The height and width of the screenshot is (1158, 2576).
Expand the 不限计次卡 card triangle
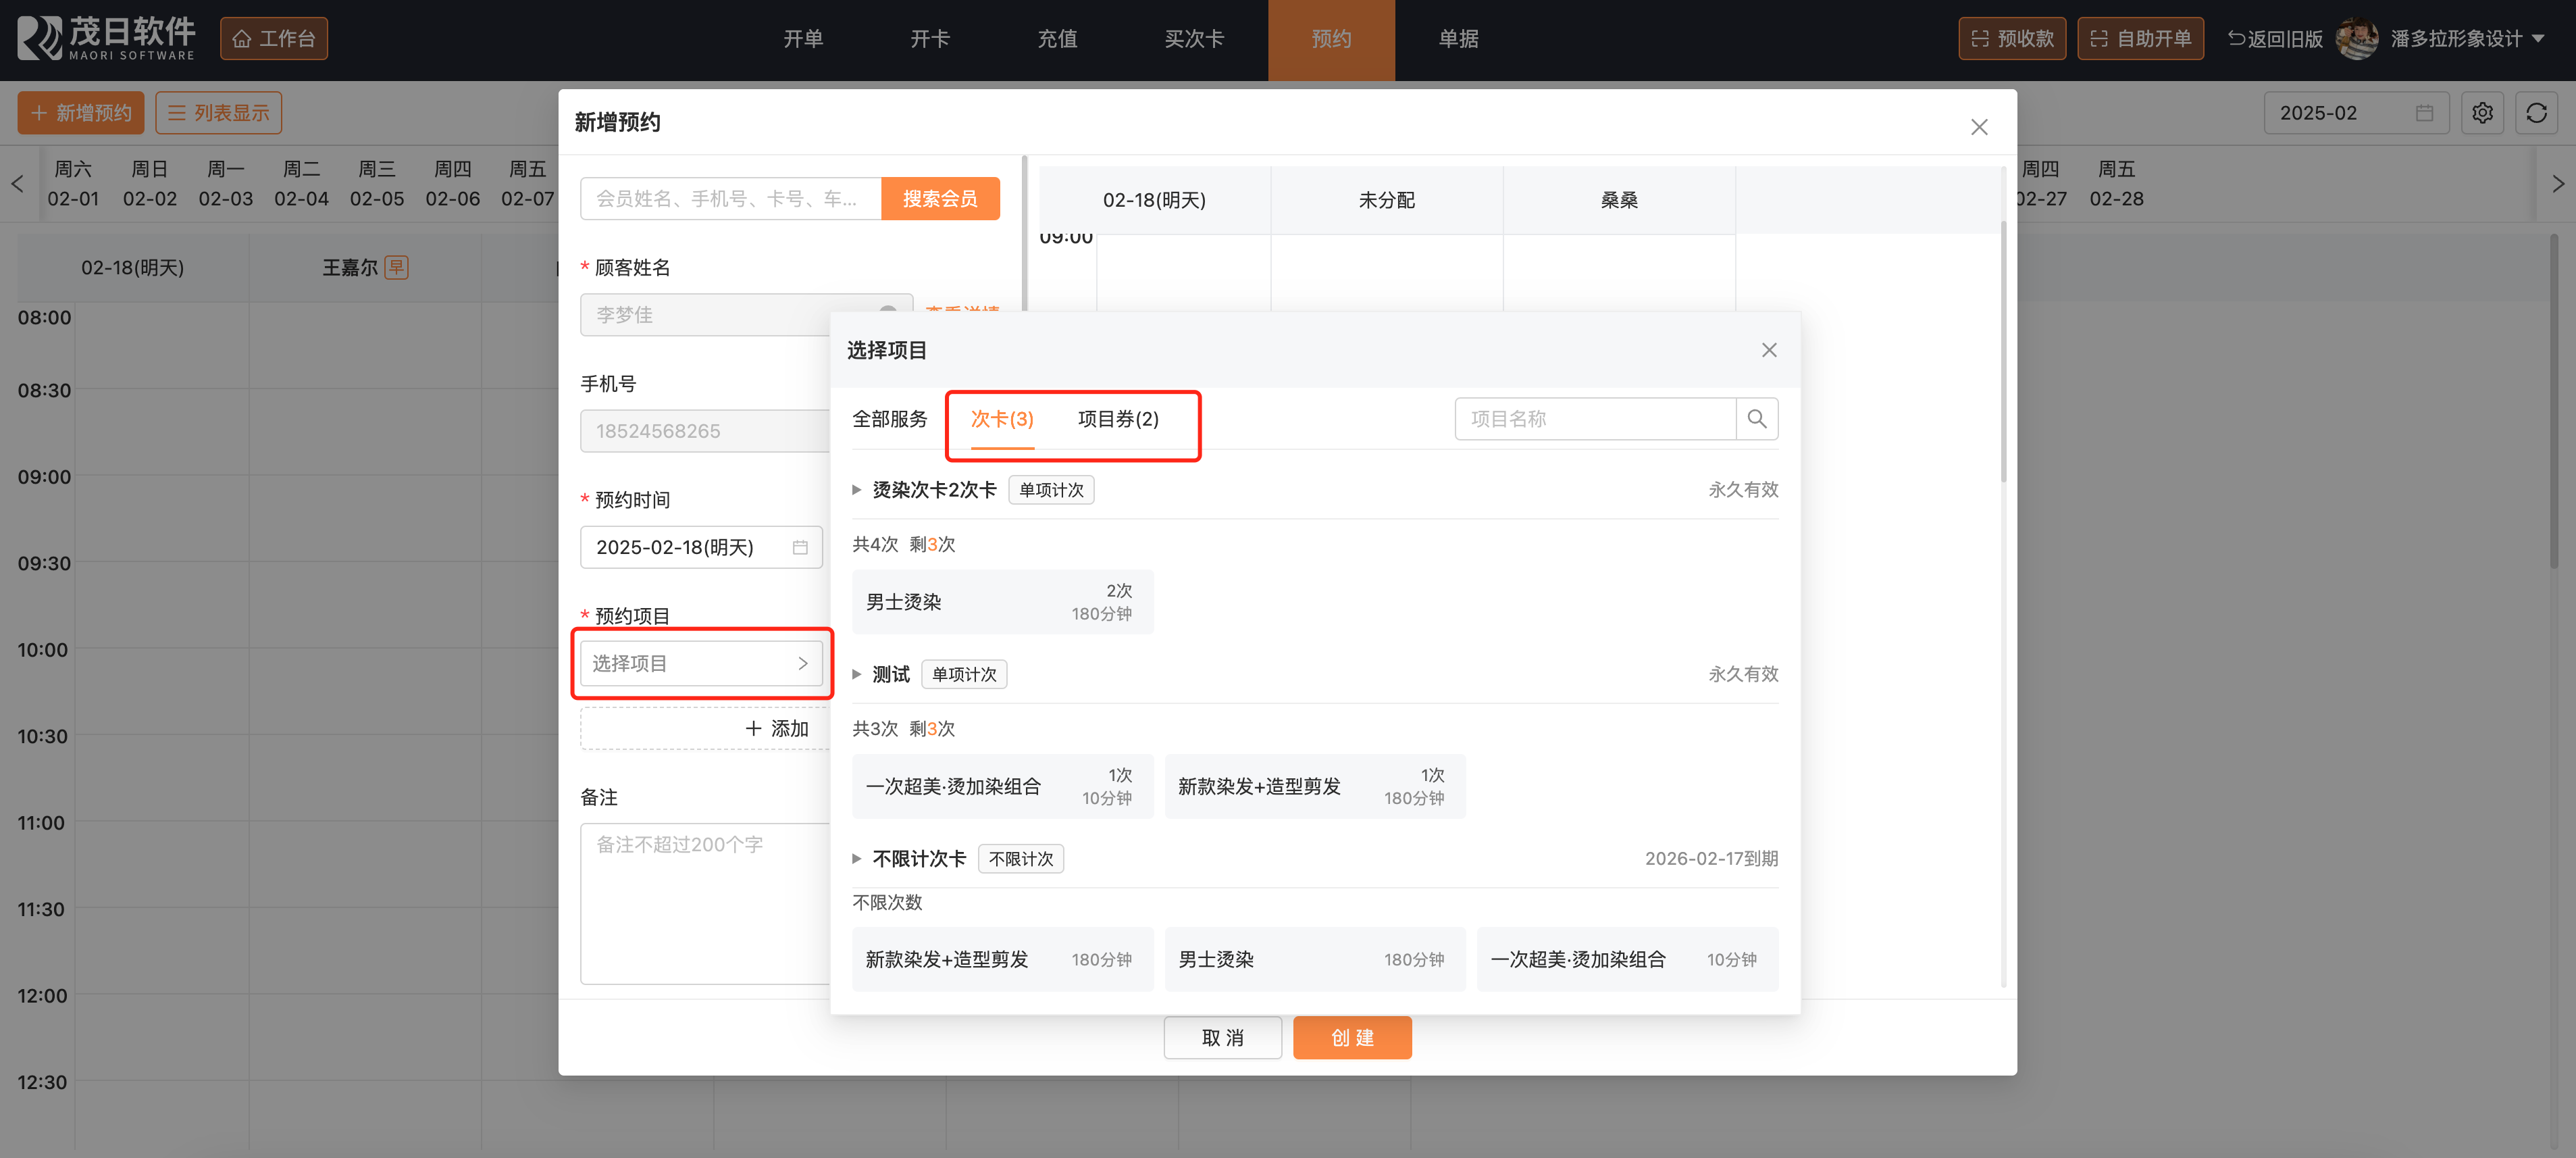point(856,859)
